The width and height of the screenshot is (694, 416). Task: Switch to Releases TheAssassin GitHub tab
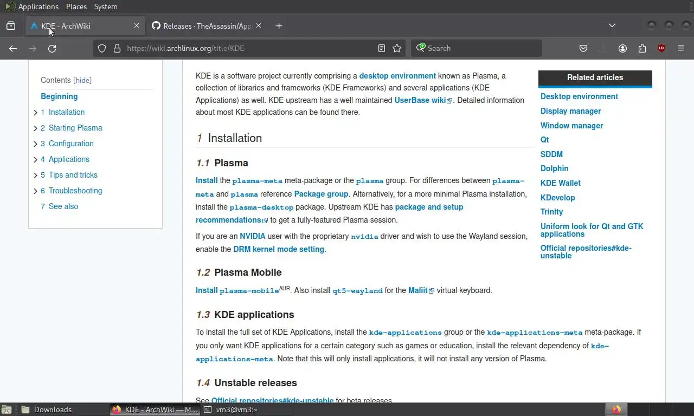point(206,25)
